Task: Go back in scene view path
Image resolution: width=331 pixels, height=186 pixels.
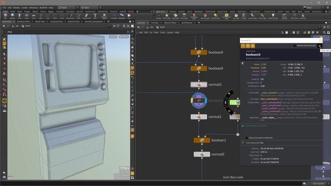Action: pyautogui.click(x=4, y=26)
